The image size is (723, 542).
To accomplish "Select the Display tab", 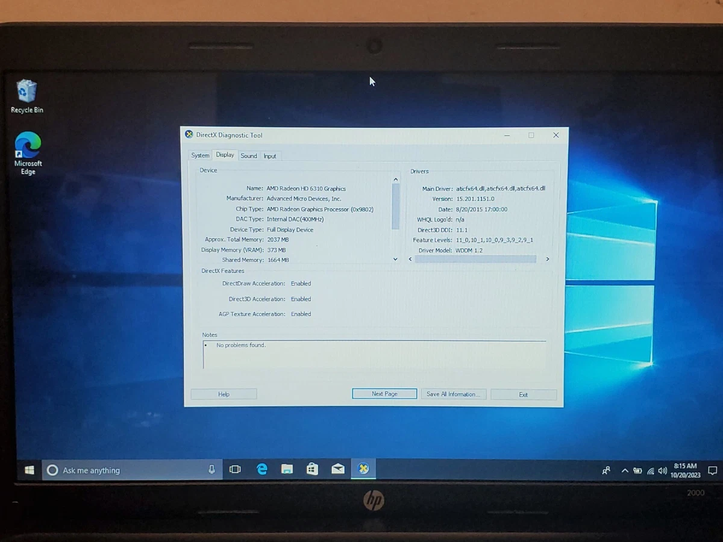I will click(225, 155).
